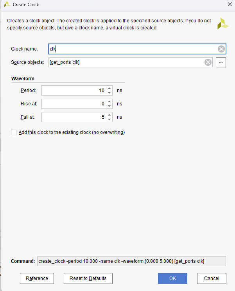Screen dimensions: 235x291
Task: Click the Vivado logo in title bar
Action: (7, 5)
